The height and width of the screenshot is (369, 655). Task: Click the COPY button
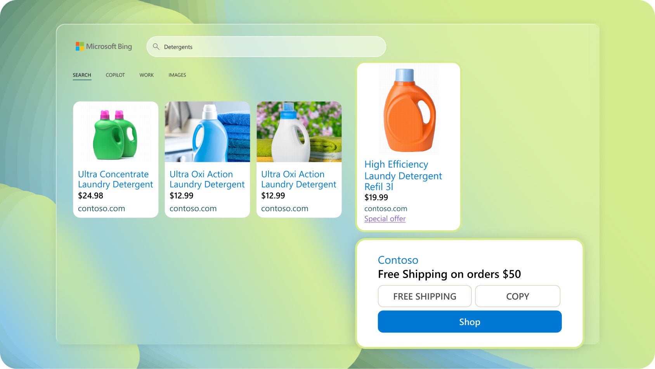point(518,296)
